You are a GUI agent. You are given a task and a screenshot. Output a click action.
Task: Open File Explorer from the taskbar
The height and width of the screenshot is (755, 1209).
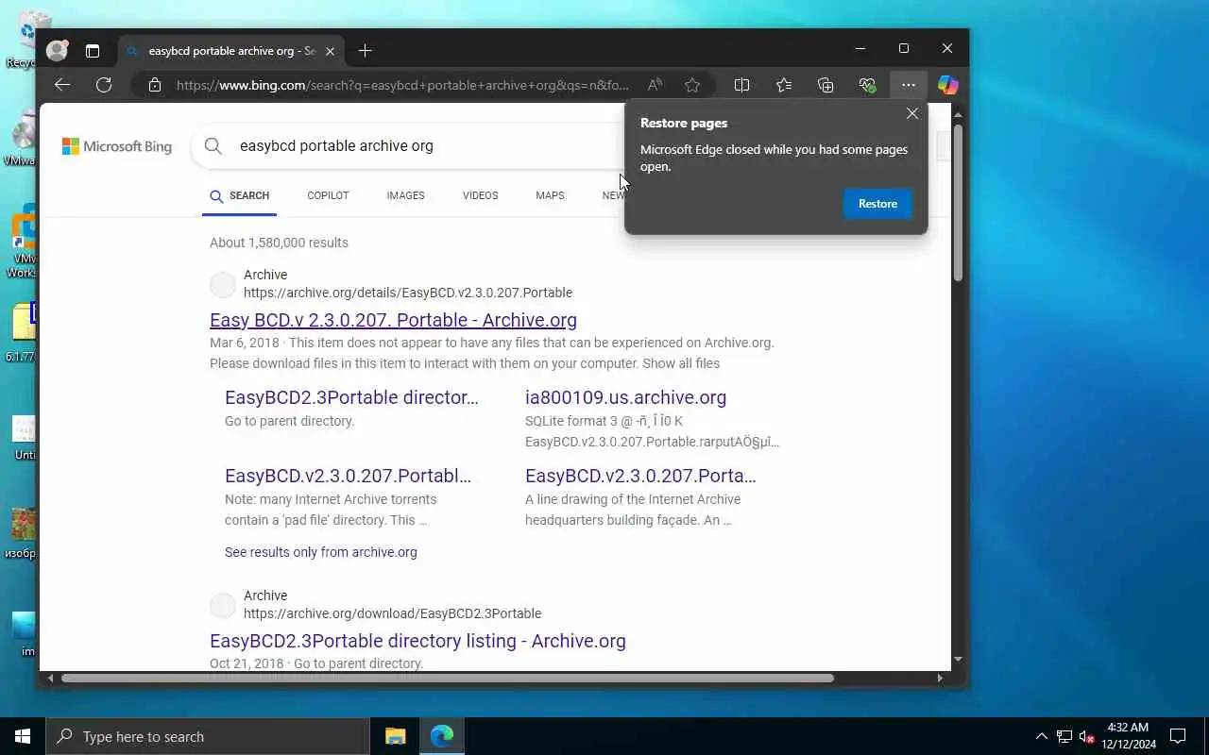pyautogui.click(x=395, y=736)
